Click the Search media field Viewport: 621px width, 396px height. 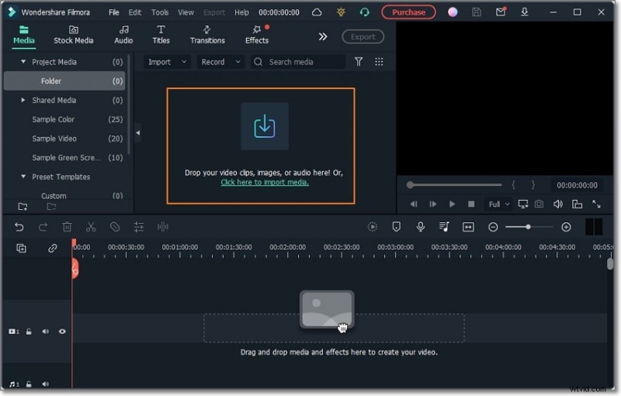[298, 62]
